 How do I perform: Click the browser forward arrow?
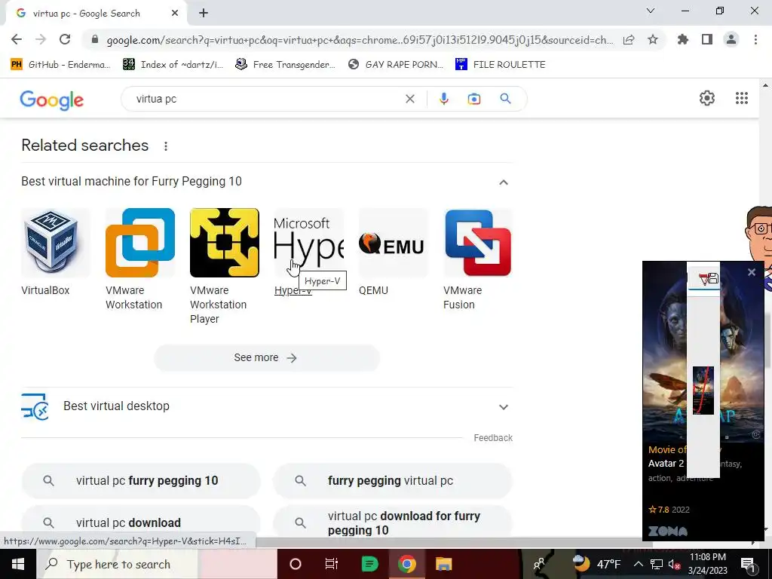click(x=41, y=39)
